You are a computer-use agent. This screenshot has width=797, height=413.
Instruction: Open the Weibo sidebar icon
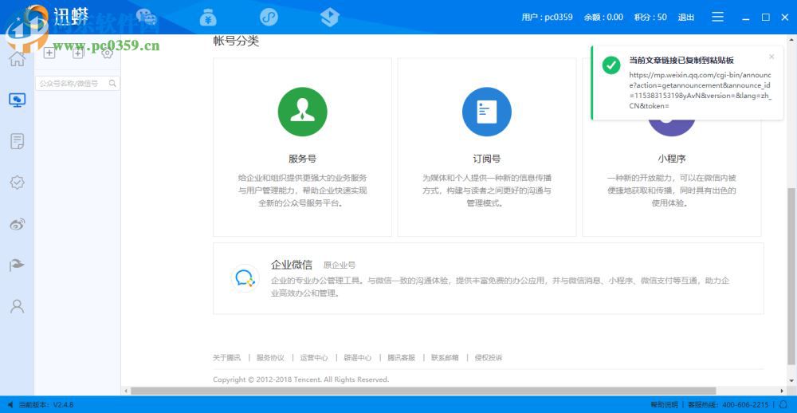tap(18, 224)
